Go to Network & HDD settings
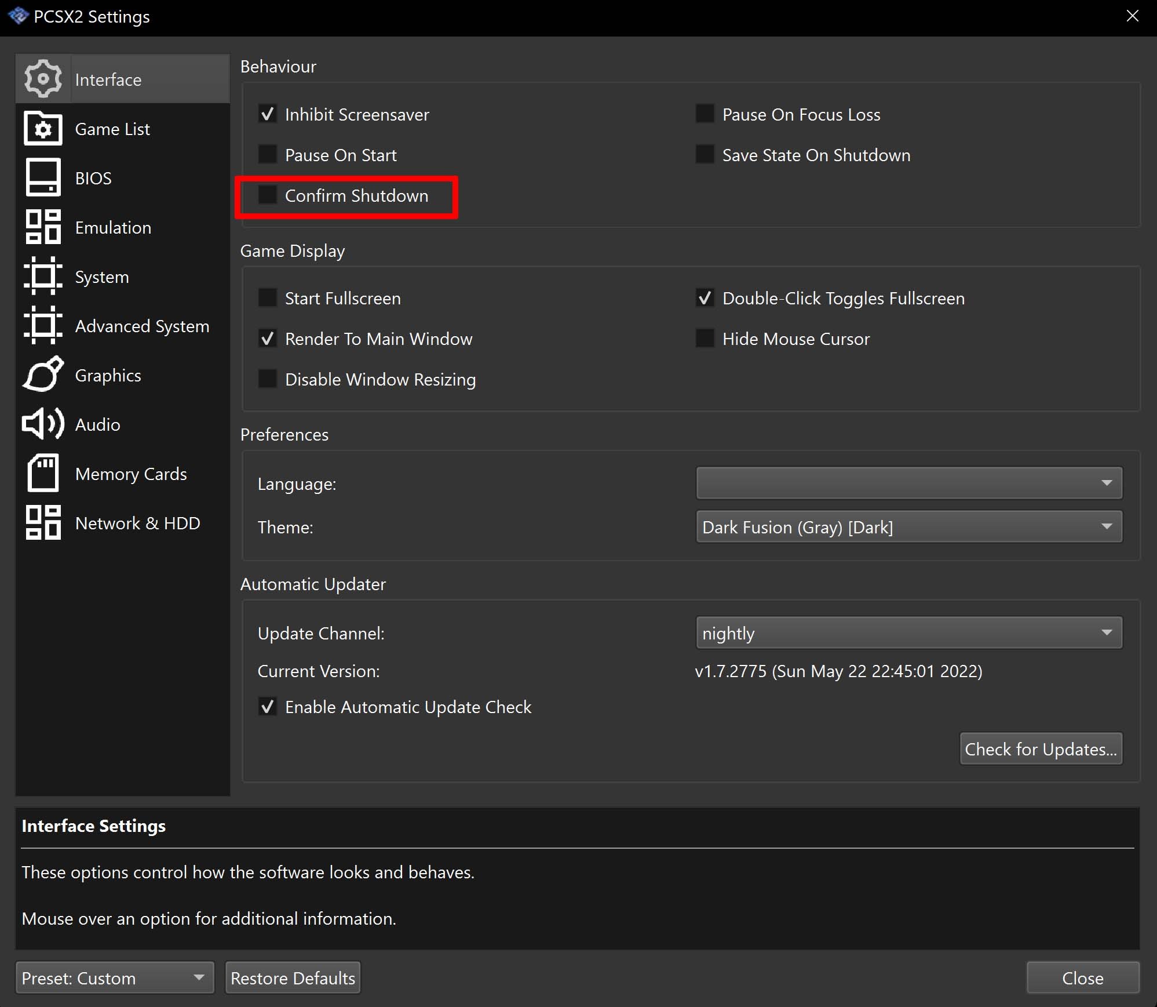Image resolution: width=1157 pixels, height=1007 pixels. (x=123, y=522)
